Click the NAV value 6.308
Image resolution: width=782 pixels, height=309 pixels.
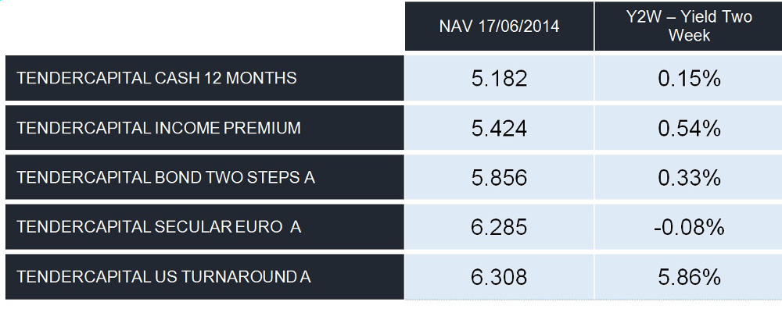click(499, 277)
